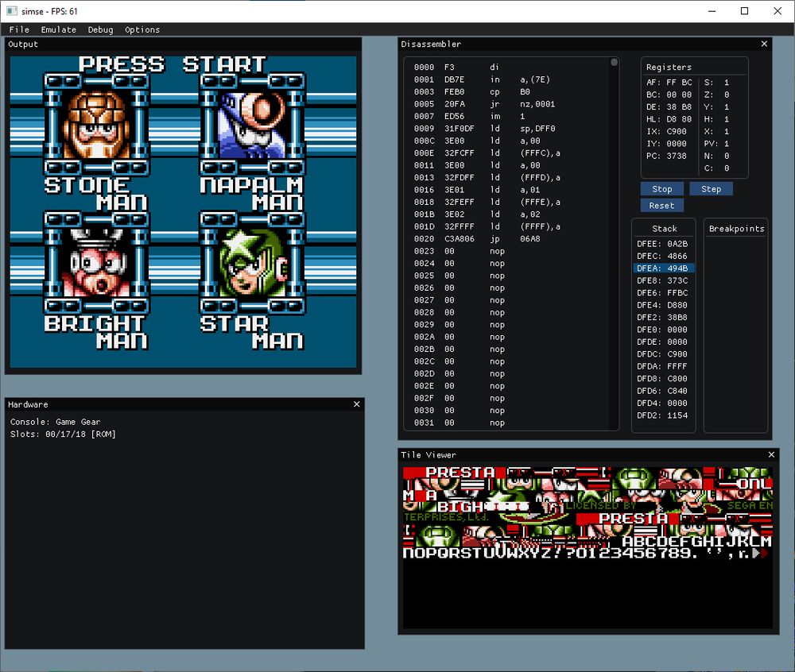This screenshot has height=672, width=795.
Task: Click the Stack panel header
Action: click(664, 229)
